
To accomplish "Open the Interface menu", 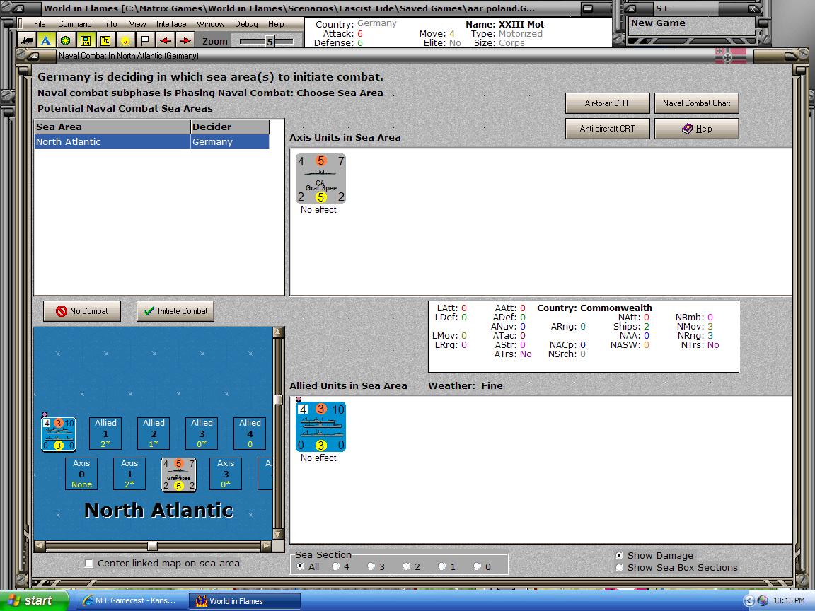I will pos(171,24).
